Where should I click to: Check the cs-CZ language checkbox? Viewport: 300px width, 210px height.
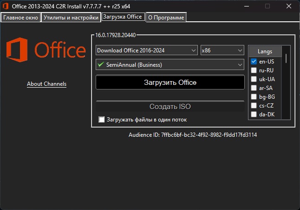254,105
